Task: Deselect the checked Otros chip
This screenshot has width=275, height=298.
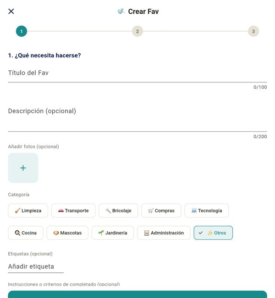Action: tap(213, 233)
